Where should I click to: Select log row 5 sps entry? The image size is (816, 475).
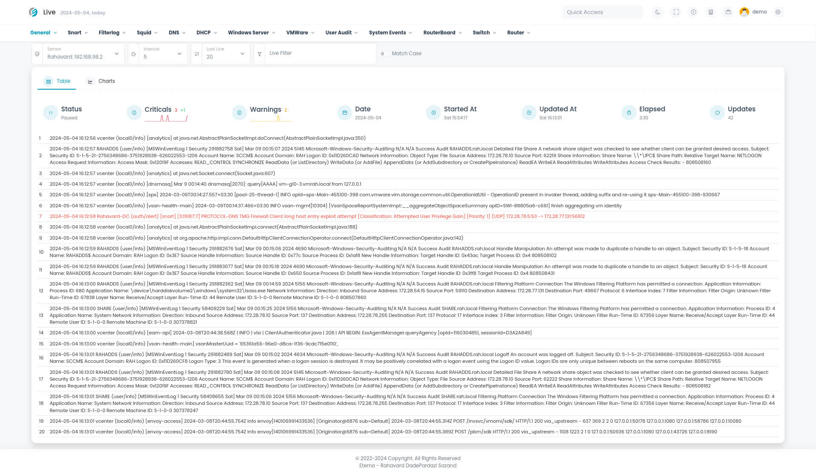tap(408, 195)
